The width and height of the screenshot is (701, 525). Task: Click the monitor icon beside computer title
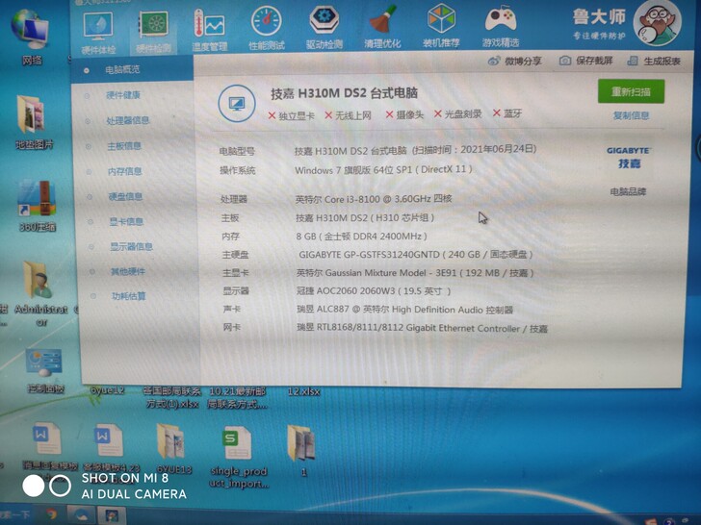(x=237, y=104)
